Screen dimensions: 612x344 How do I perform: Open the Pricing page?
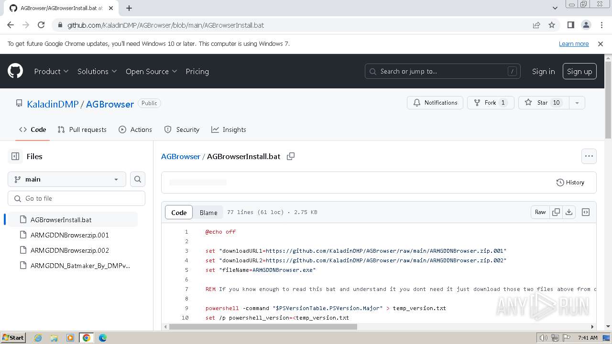click(x=197, y=71)
